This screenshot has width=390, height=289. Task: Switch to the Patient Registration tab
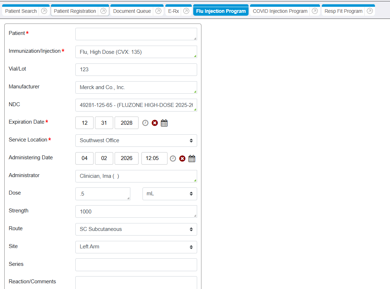75,11
